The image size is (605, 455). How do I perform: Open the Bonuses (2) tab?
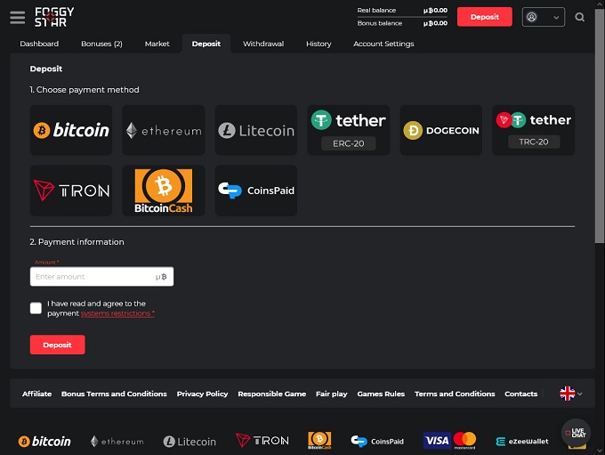click(x=101, y=44)
